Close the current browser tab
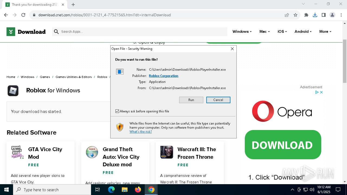The image size is (347, 195). pos(63,5)
